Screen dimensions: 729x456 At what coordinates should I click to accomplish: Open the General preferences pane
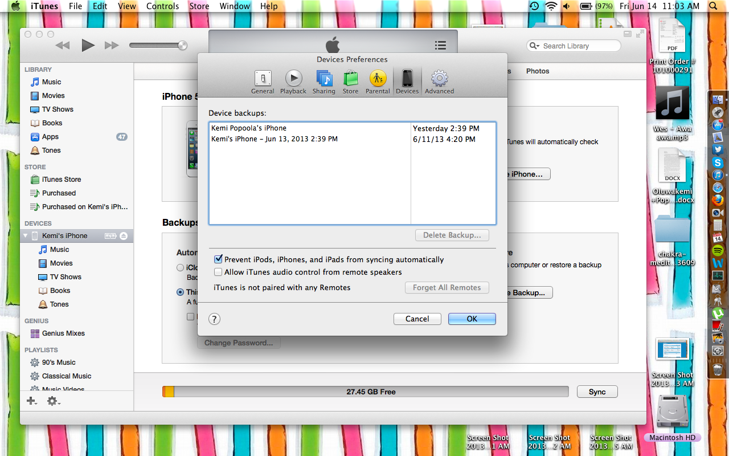[263, 82]
